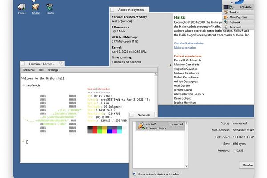Click the Status connected value in Network
This screenshot has height=178, width=267.
[239, 123]
